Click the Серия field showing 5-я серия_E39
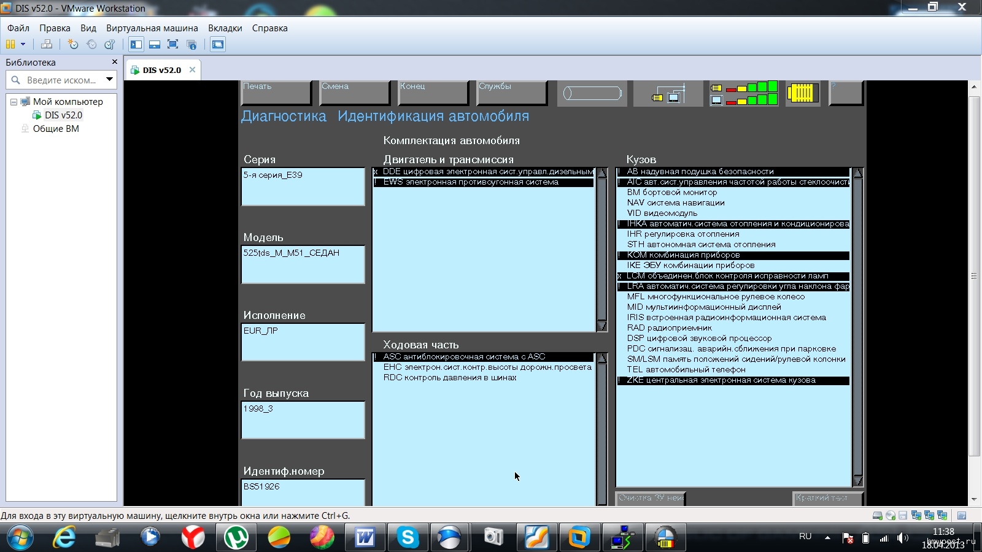Screen dimensions: 982x552 point(303,186)
